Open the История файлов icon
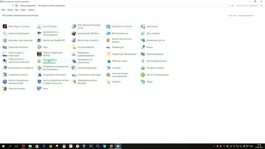Image resolution: width=265 pixels, height=149 pixels. pyautogui.click(x=74, y=47)
